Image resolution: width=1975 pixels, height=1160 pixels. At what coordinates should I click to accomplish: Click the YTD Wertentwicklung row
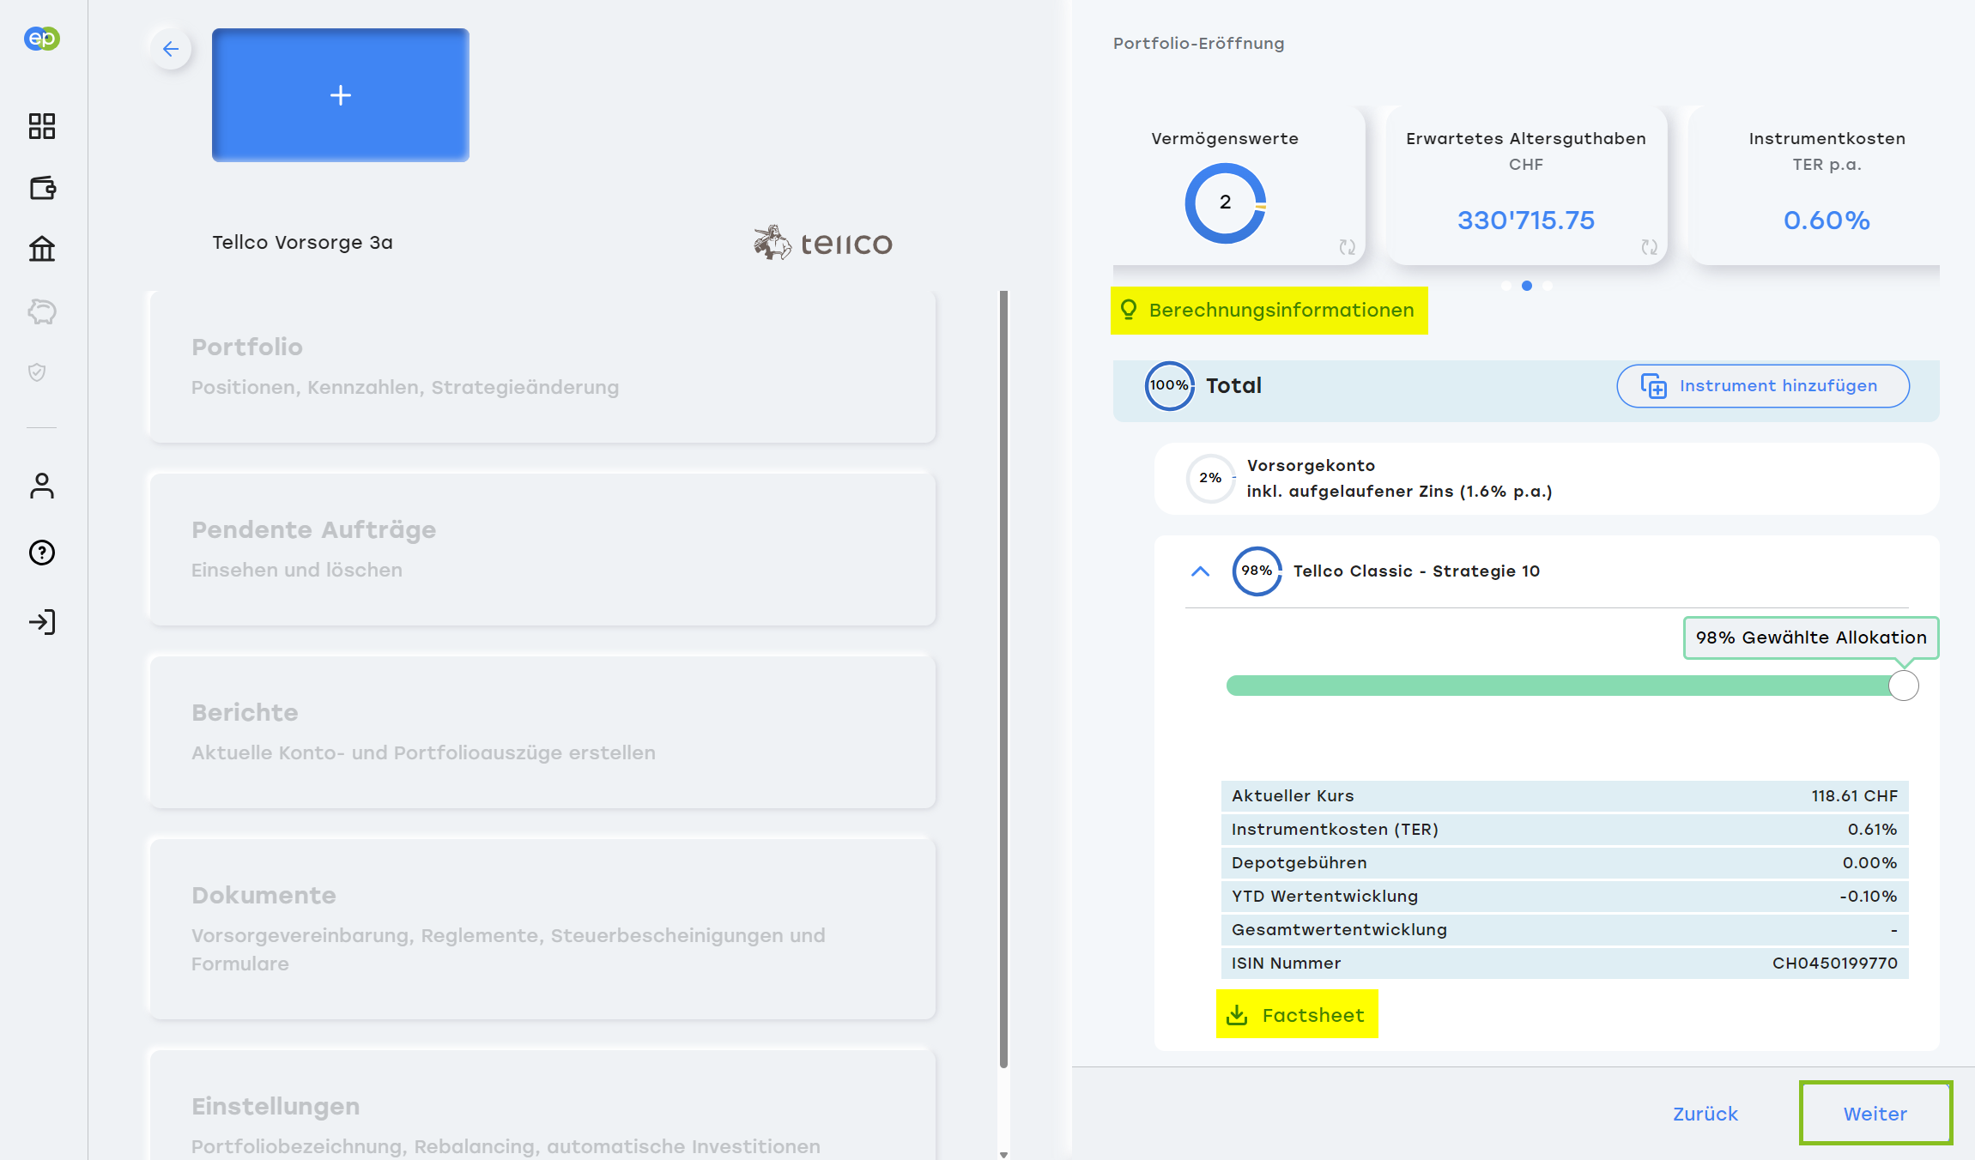tap(1565, 897)
